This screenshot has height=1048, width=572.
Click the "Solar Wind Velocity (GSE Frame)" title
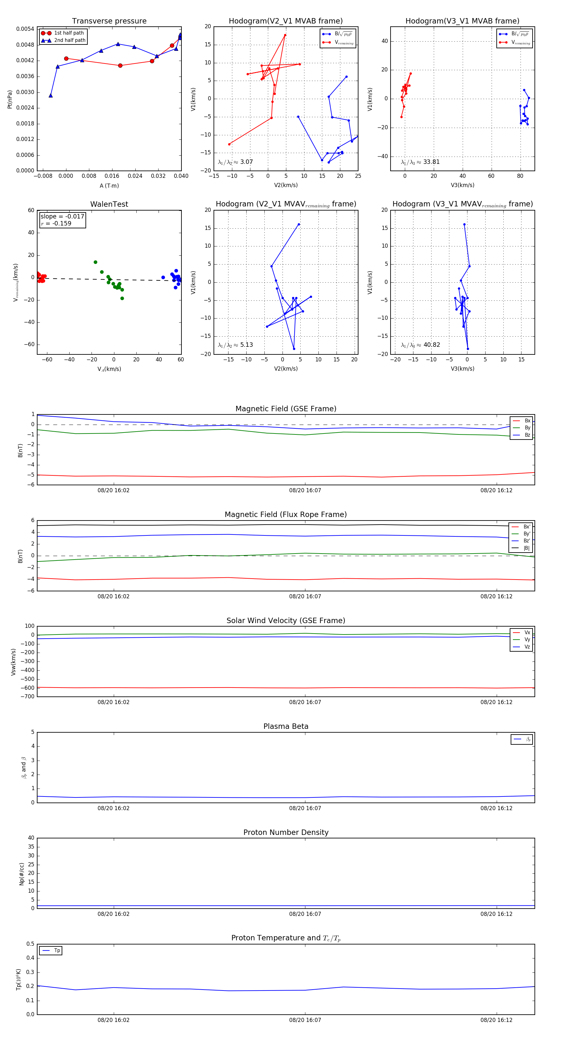[x=286, y=621]
